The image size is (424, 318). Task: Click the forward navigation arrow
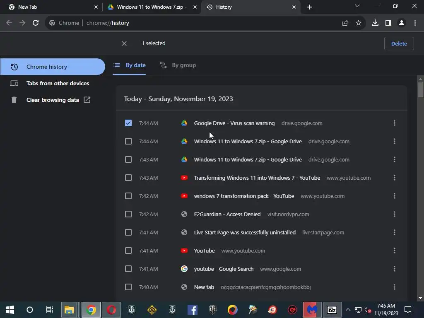[22, 23]
